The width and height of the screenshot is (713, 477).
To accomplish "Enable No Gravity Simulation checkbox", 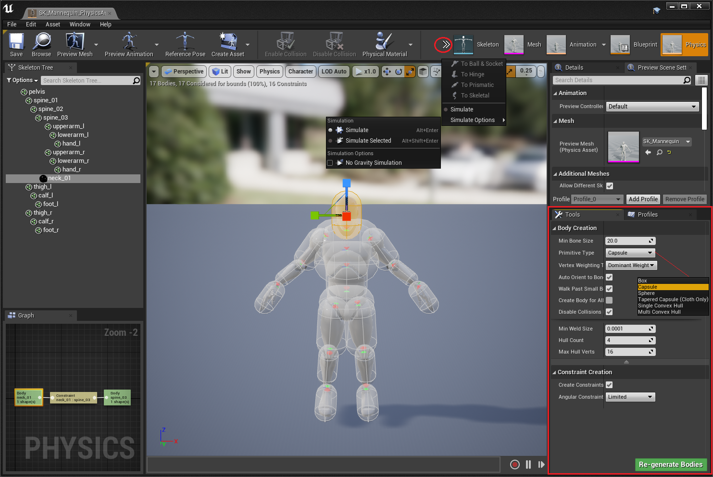I will (x=330, y=163).
